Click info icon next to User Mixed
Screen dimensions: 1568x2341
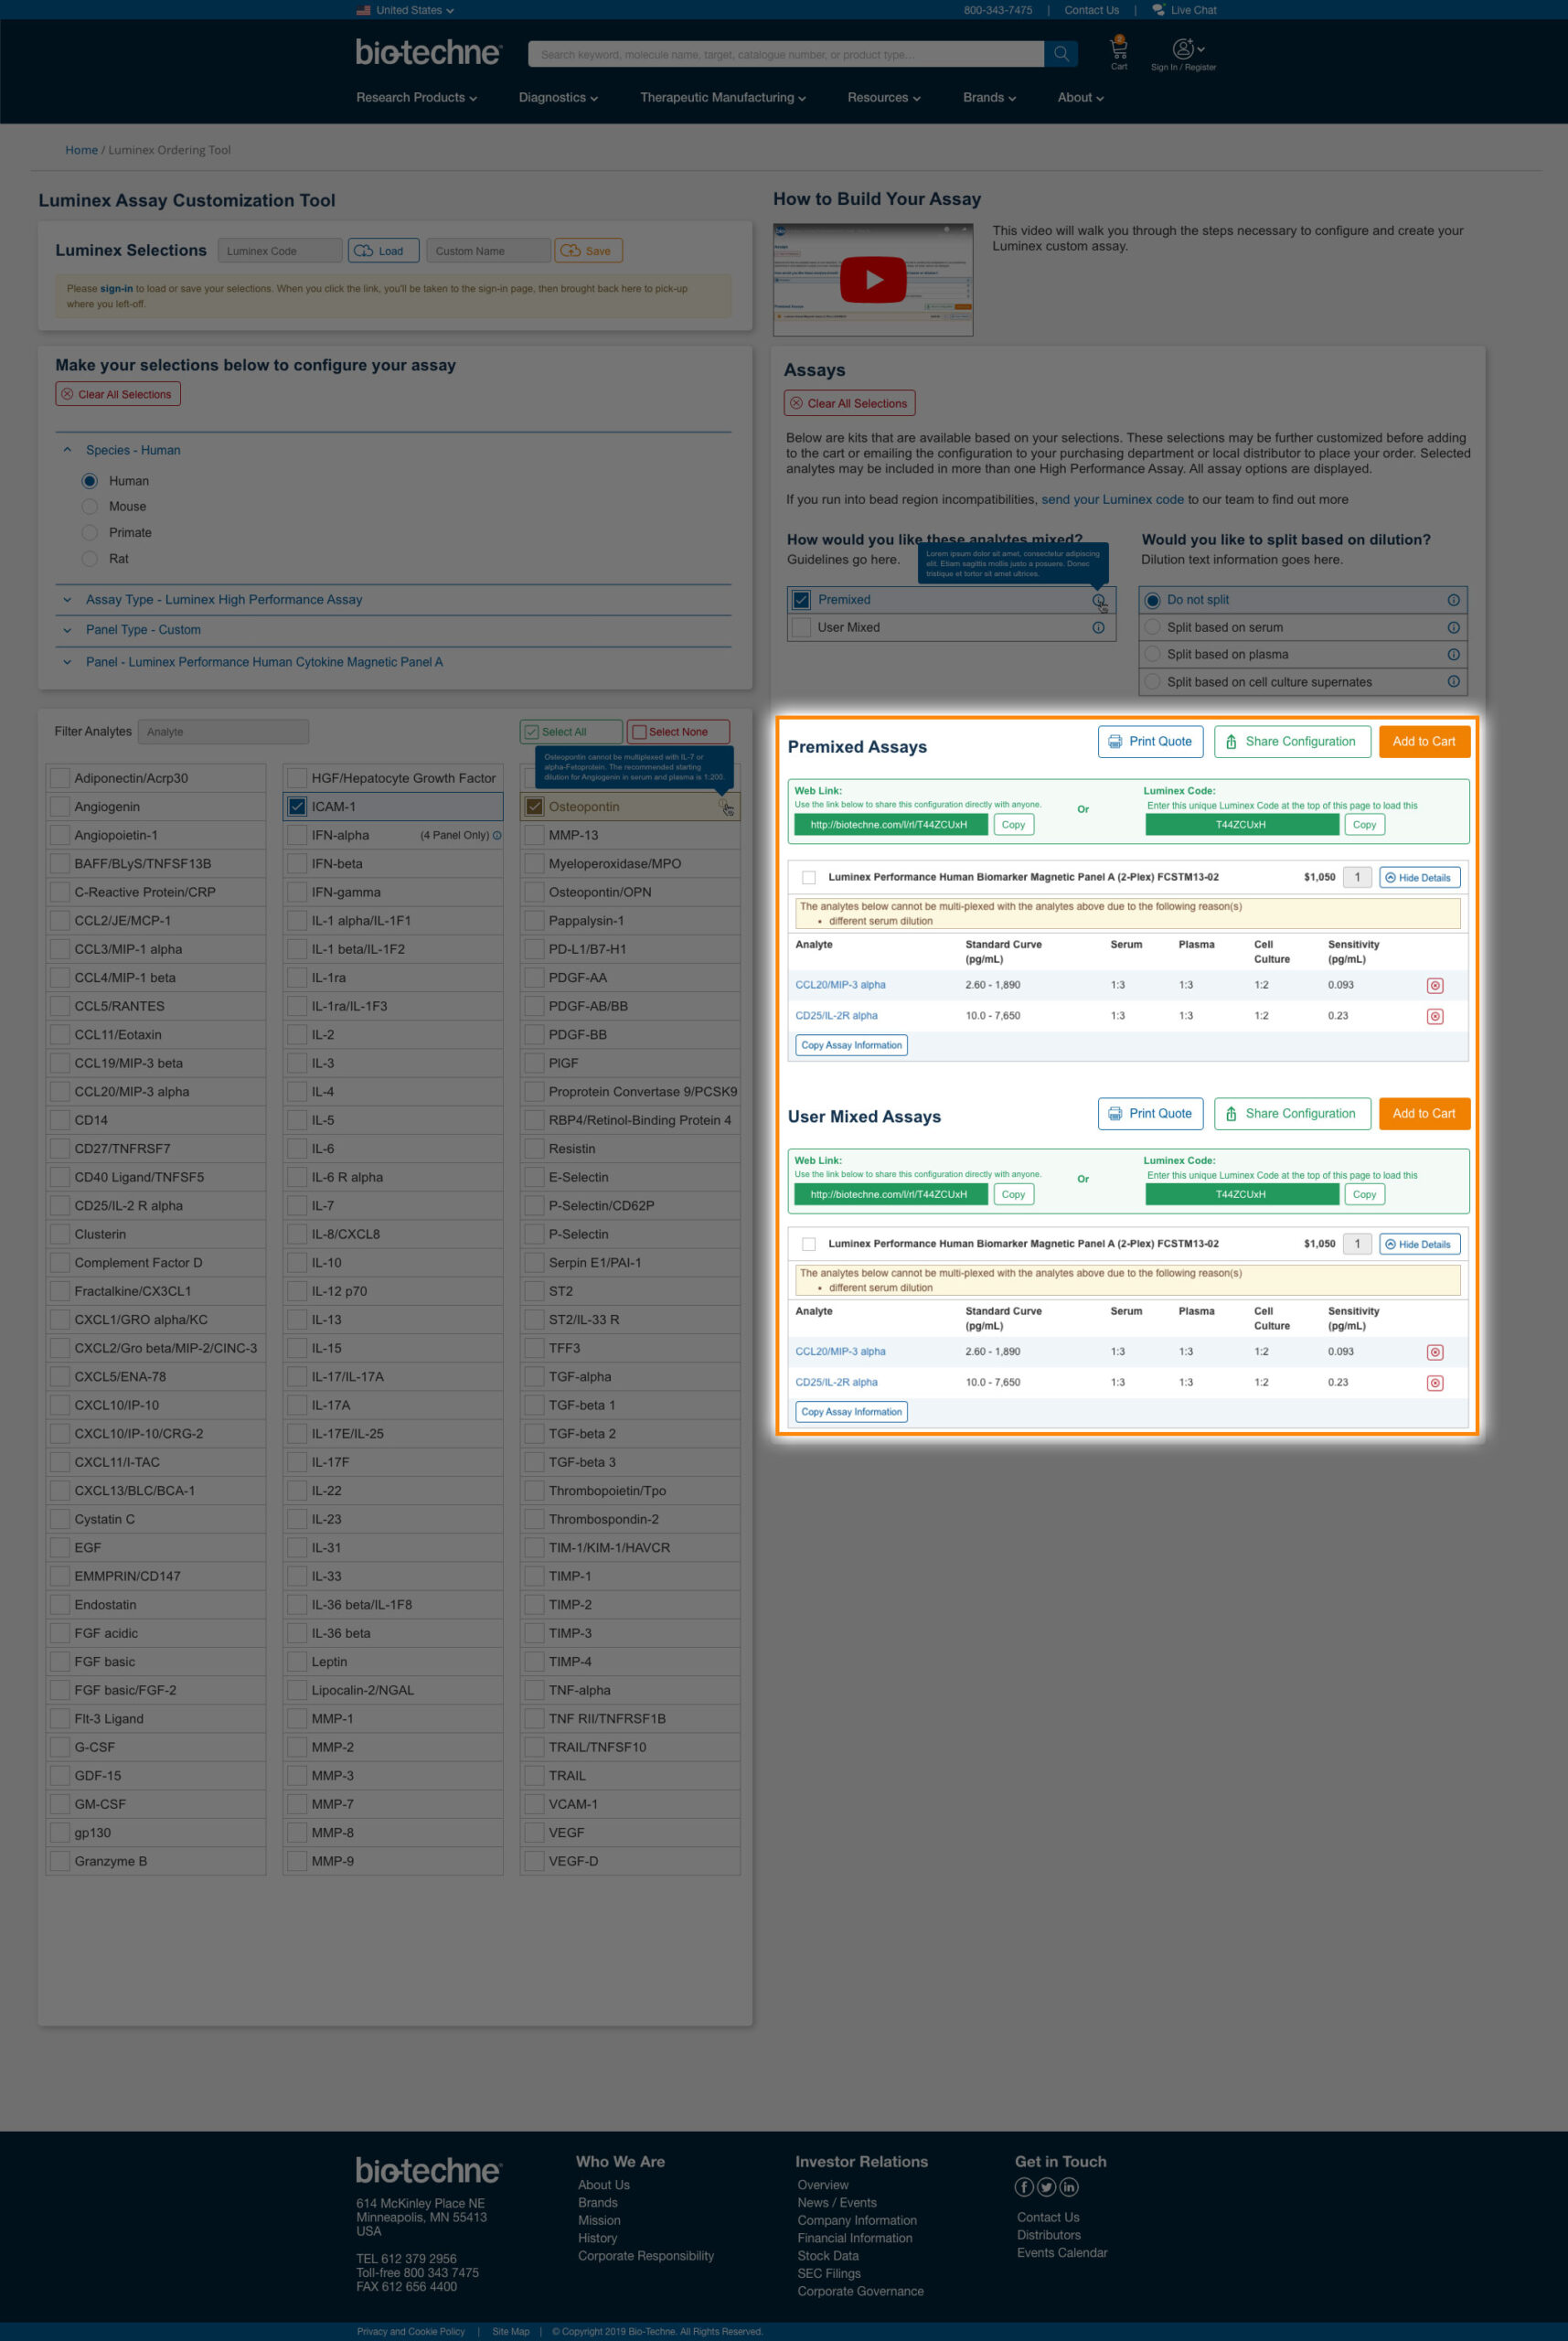(x=1098, y=627)
